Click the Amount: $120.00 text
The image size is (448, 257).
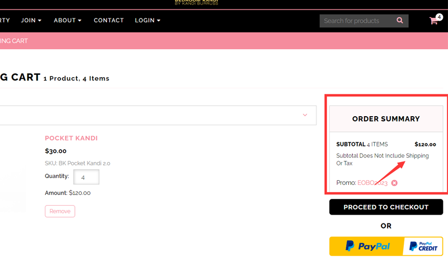(68, 193)
